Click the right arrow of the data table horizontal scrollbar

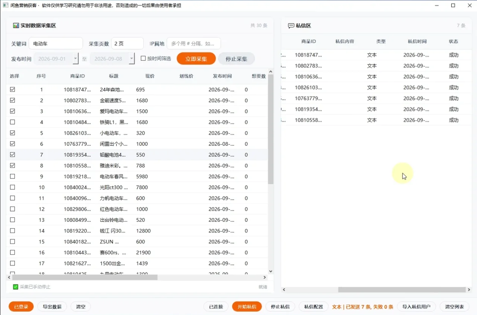(265, 277)
